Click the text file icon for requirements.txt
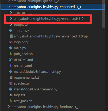This screenshot has width=108, height=111. 11,77
